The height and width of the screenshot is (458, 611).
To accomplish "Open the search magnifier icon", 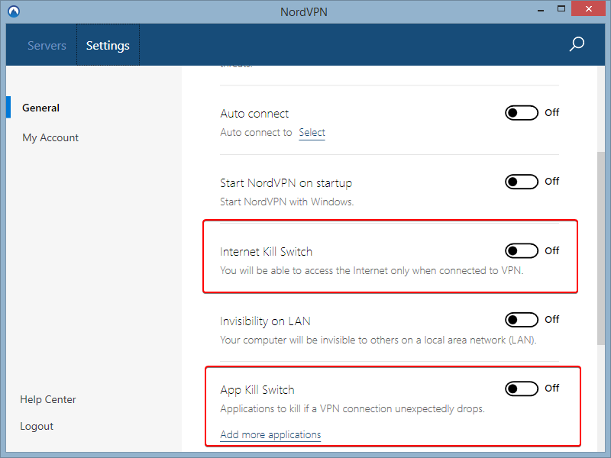I will point(577,44).
